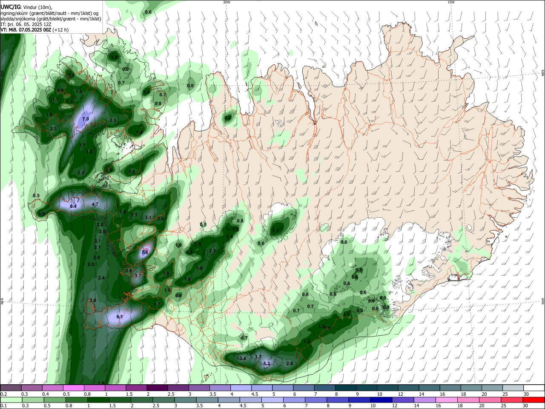The width and height of the screenshot is (545, 409).
Task: Click the 'VT: Mið. 07.05.2025 00Z (+12 h)' line
Action: pos(34,30)
